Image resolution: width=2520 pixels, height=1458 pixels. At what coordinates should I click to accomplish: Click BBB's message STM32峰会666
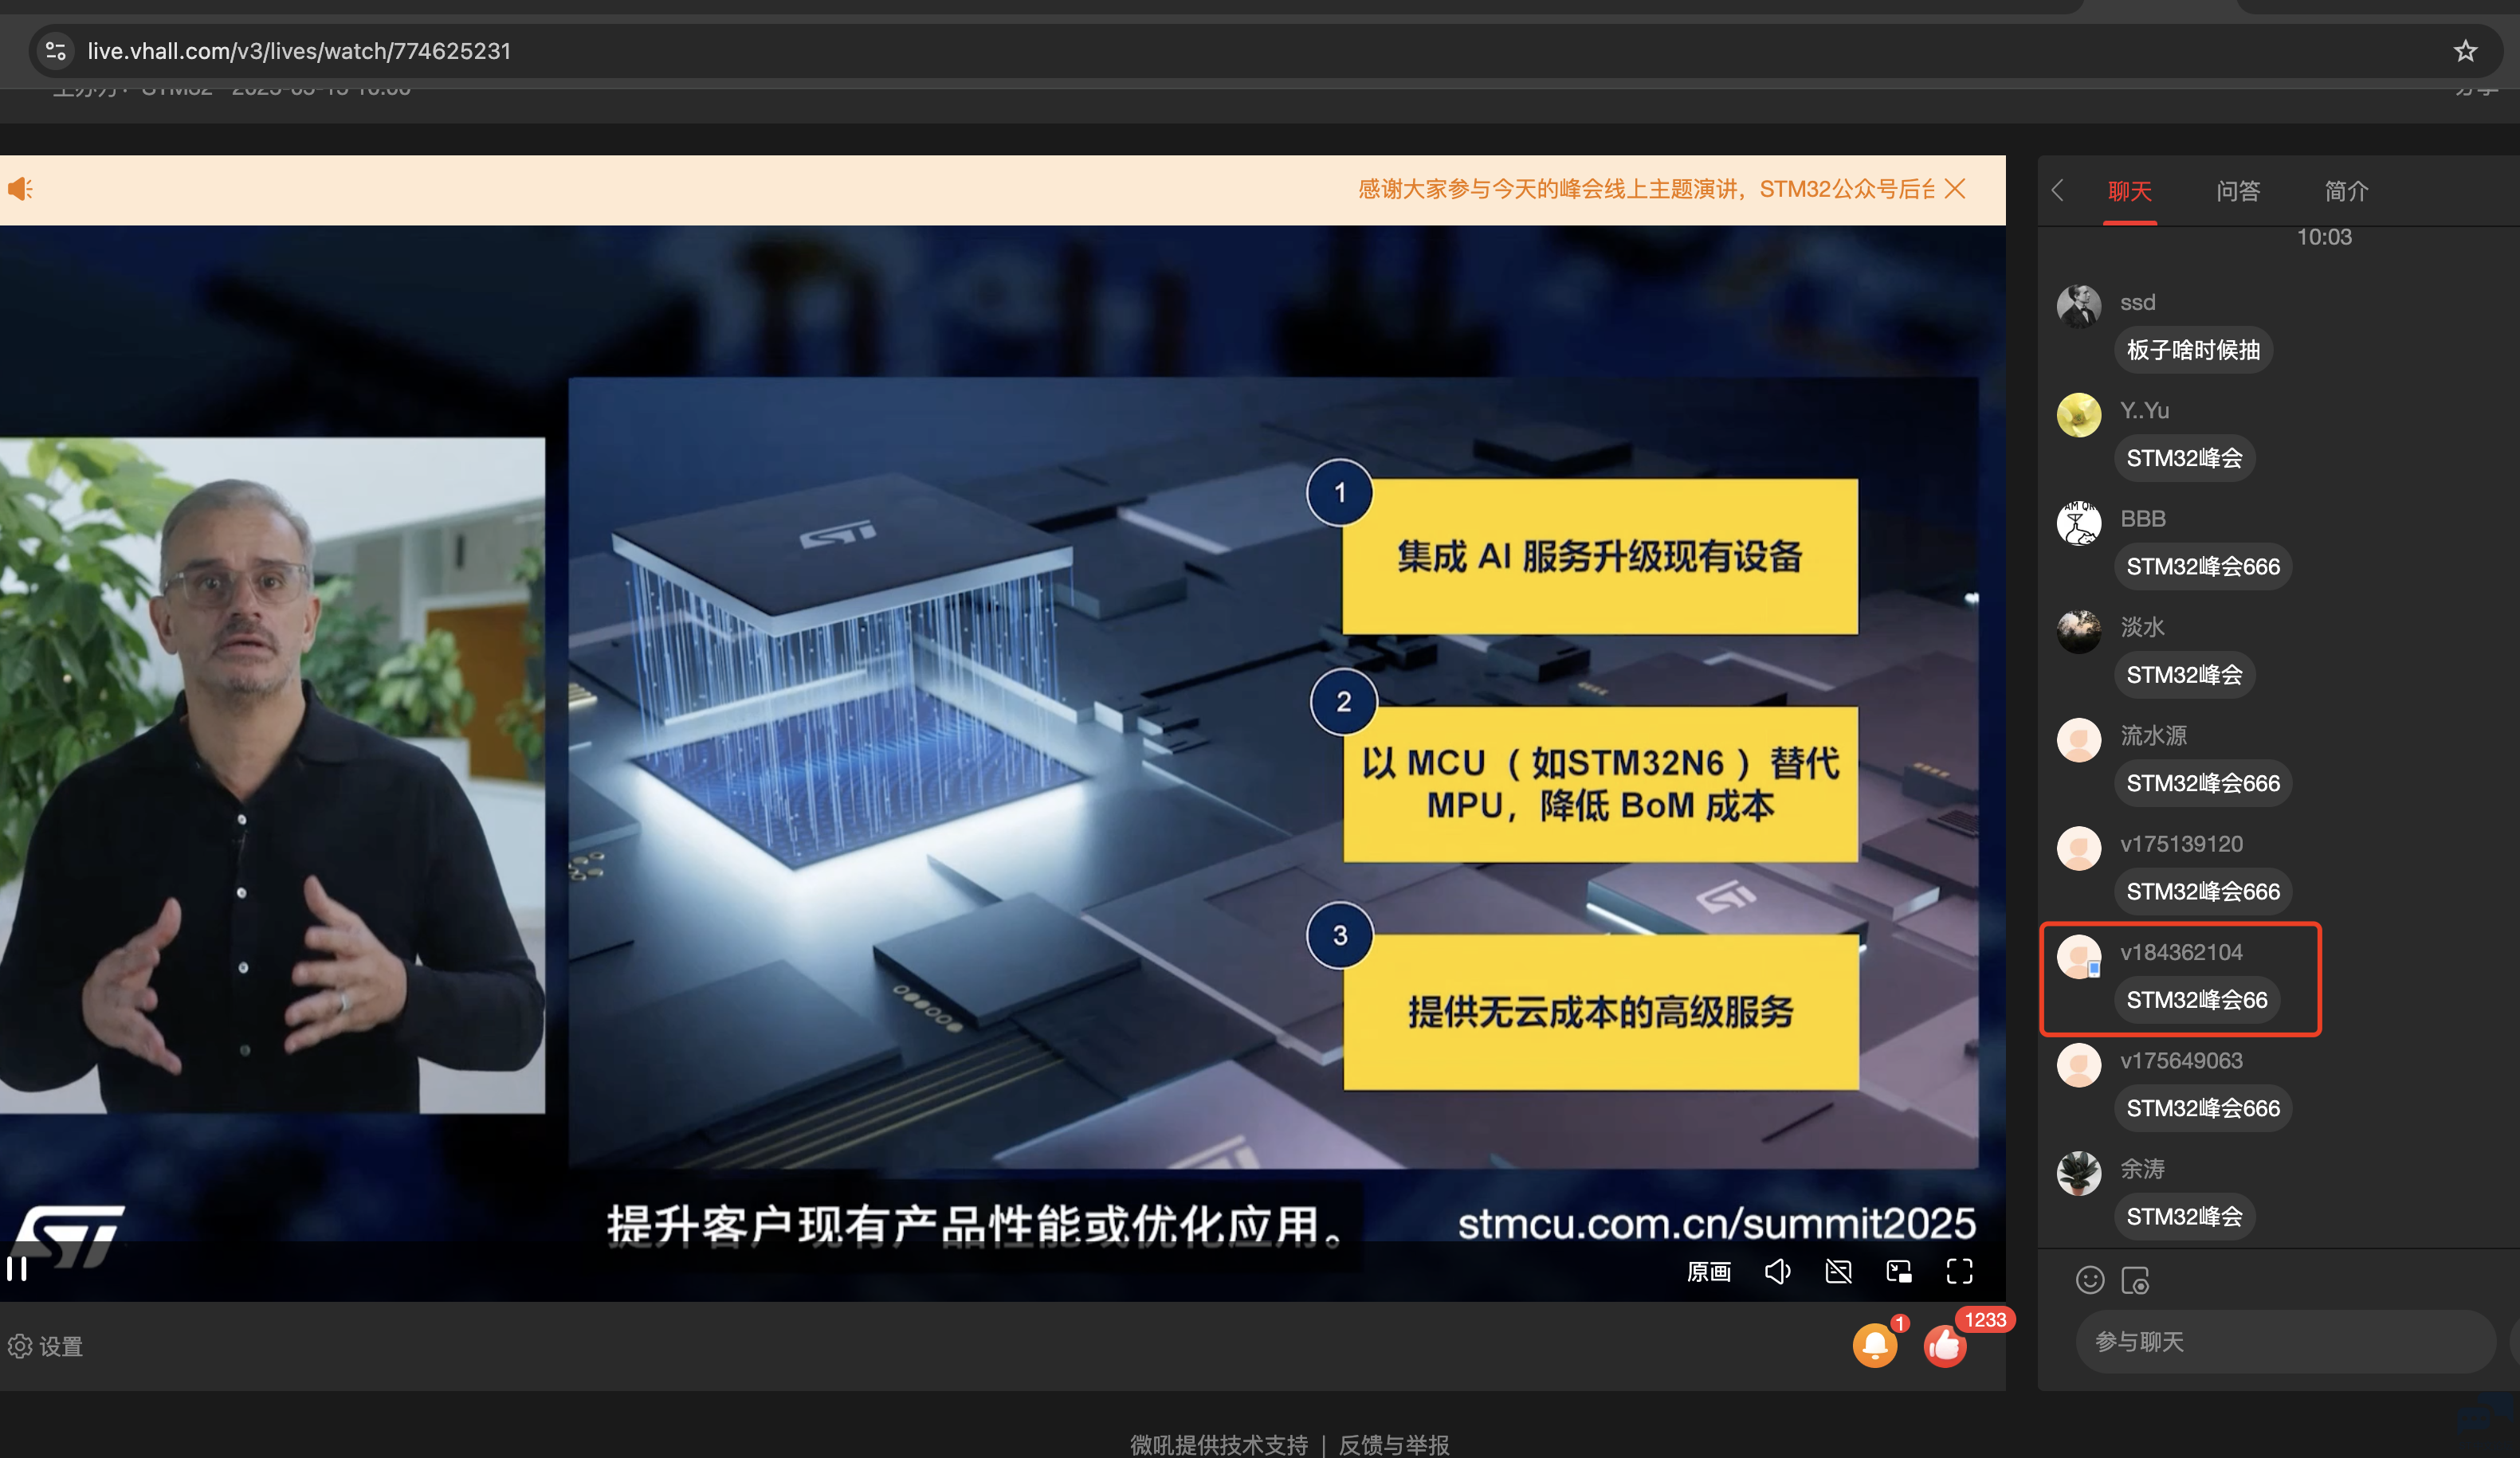coord(2203,567)
